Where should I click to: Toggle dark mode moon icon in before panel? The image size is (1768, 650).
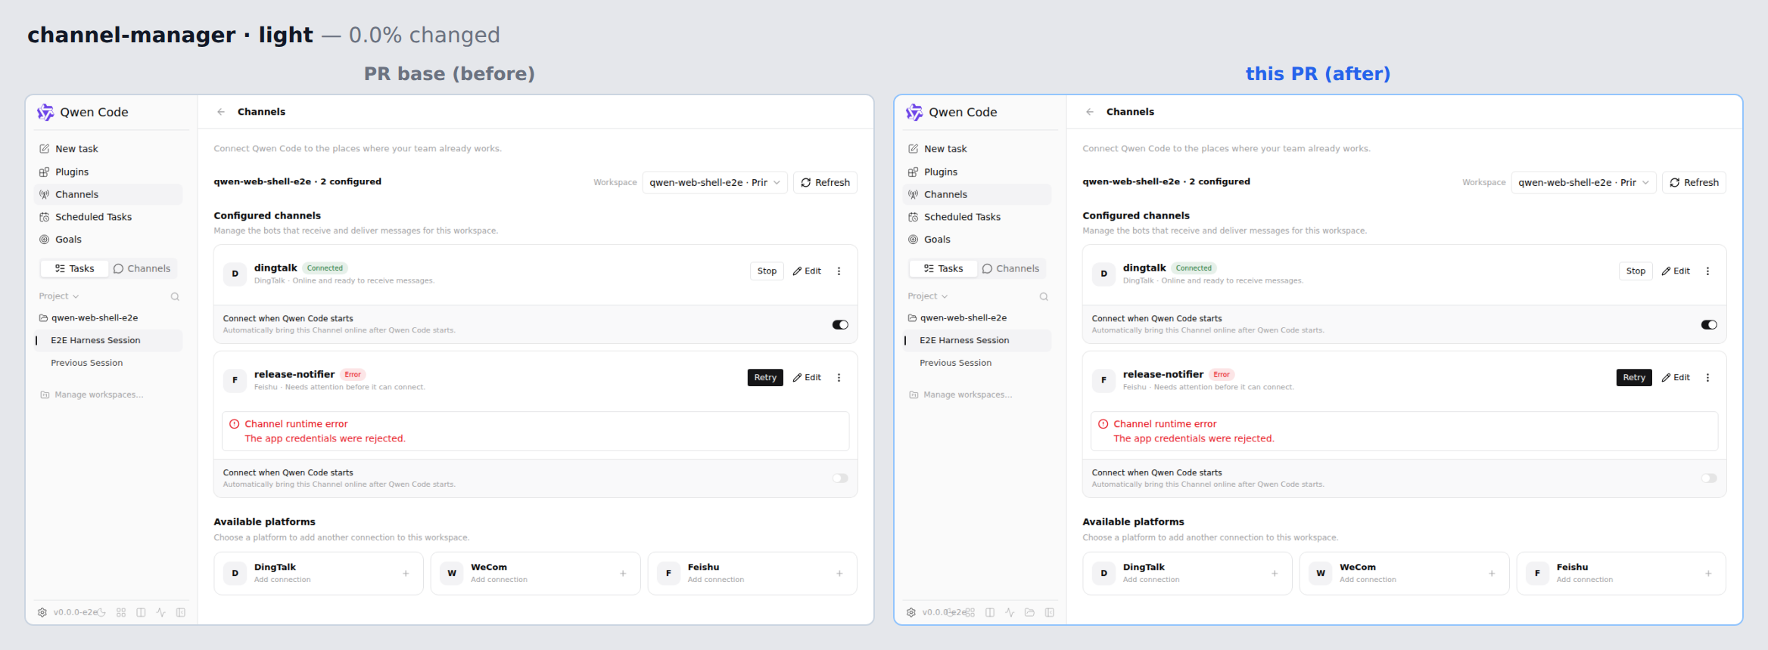click(101, 612)
